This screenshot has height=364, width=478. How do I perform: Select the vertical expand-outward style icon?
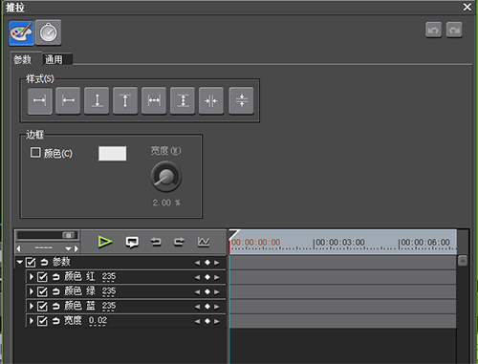pos(183,100)
